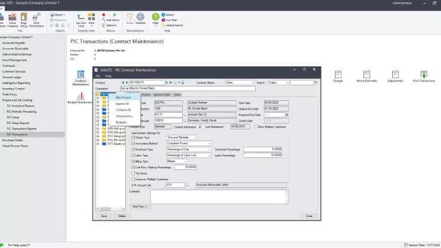This screenshot has height=248, width=441.
Task: Click the Contact Information zoom icon
Action: (200, 126)
